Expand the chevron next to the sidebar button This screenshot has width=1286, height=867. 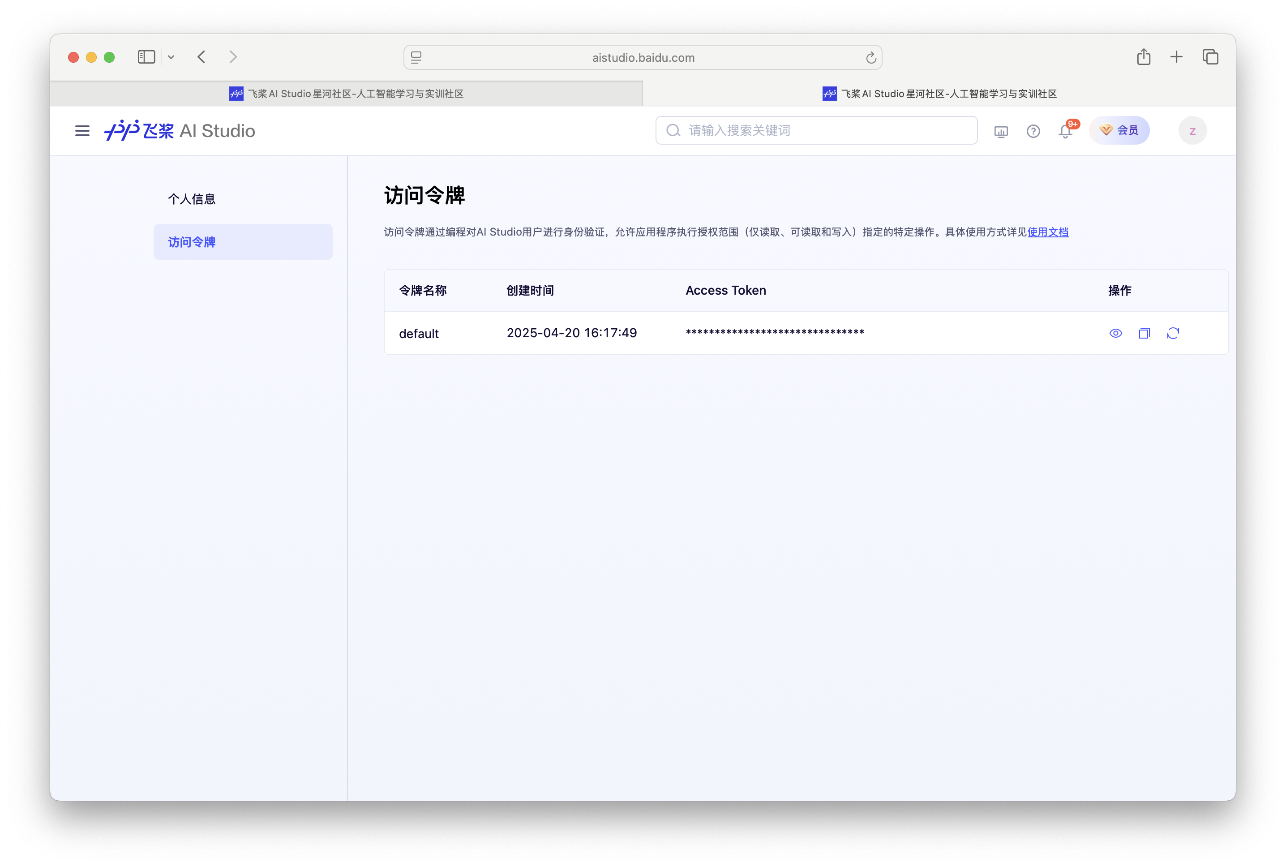(171, 57)
